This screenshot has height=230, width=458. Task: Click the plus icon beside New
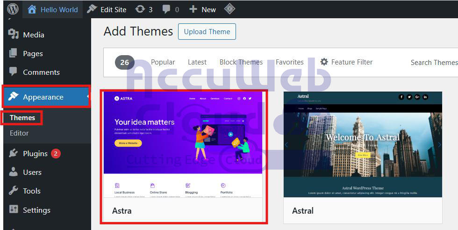[193, 9]
